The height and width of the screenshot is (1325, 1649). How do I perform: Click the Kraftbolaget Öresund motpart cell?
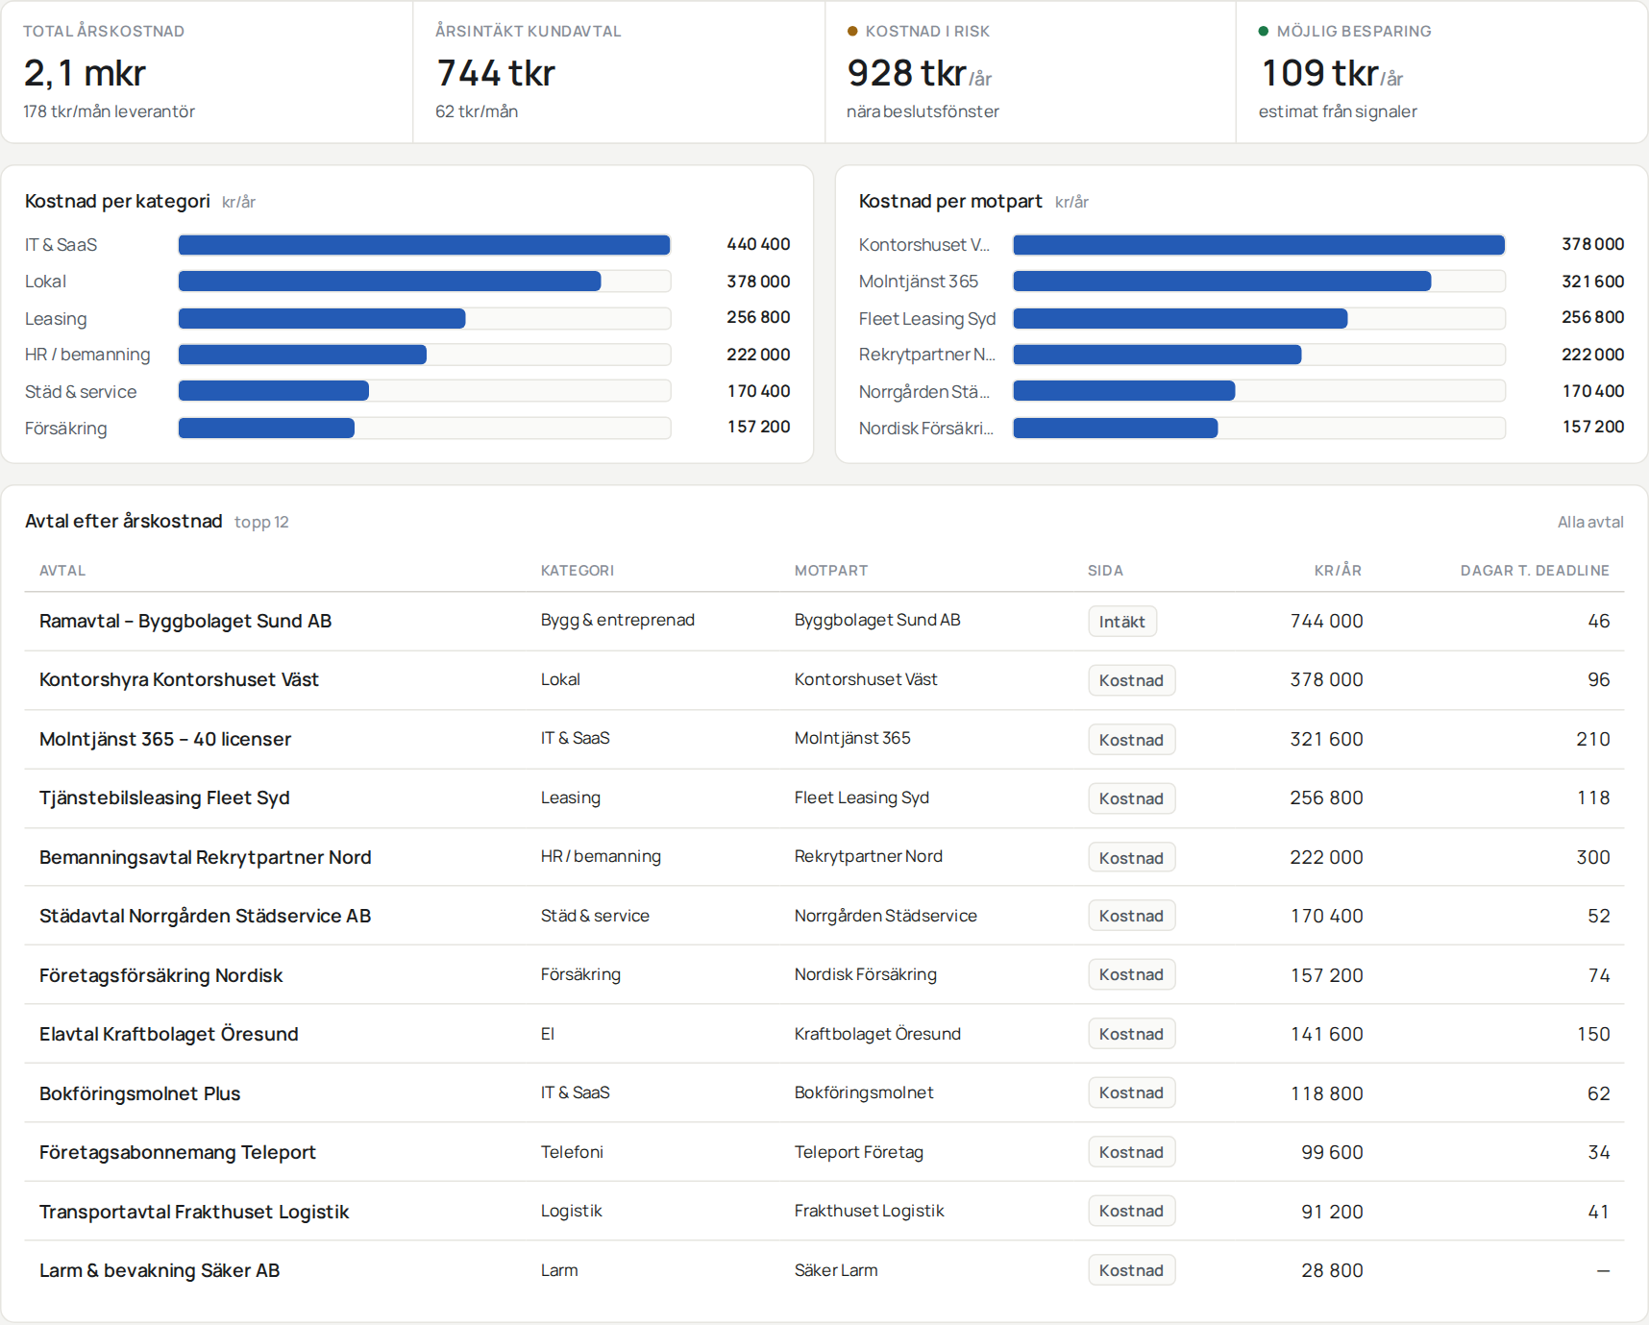tap(877, 1034)
